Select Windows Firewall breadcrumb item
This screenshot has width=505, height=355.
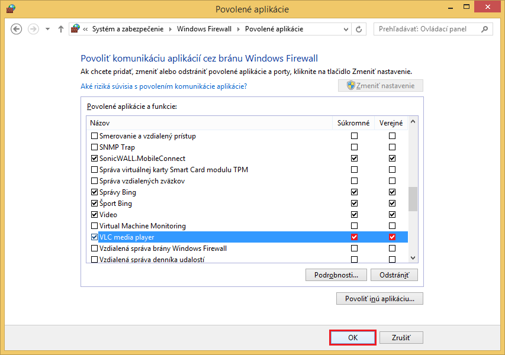coord(204,29)
